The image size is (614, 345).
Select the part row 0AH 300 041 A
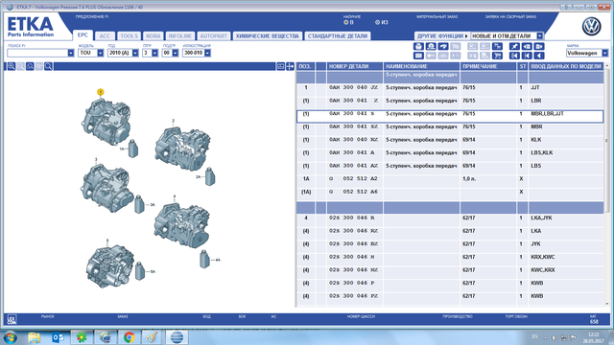point(450,153)
